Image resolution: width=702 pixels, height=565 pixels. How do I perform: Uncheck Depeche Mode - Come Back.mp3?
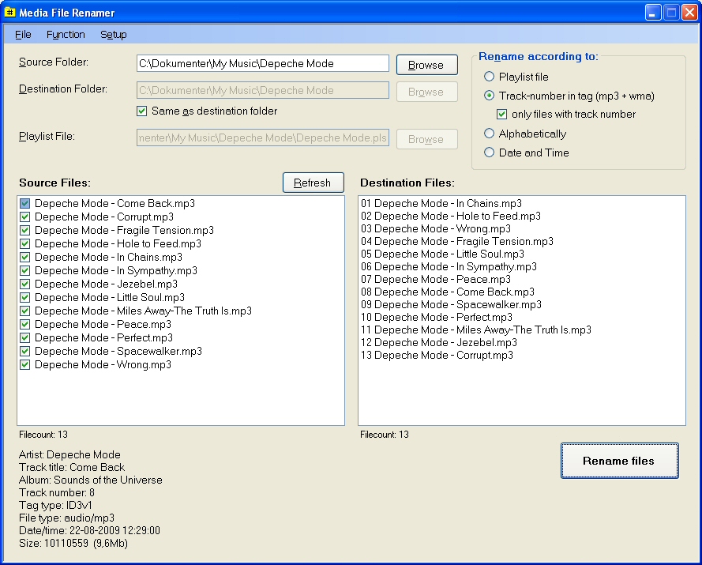(x=25, y=203)
